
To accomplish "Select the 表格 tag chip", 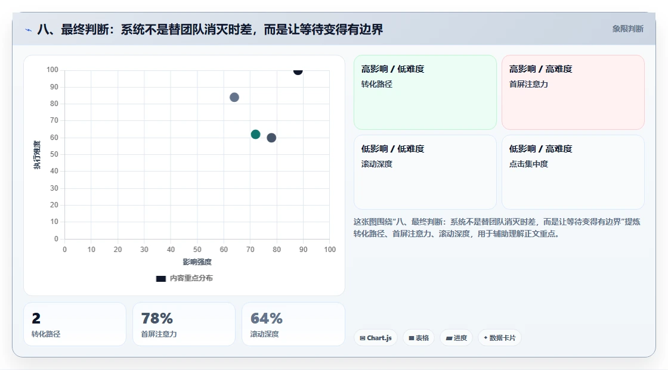I will 419,338.
